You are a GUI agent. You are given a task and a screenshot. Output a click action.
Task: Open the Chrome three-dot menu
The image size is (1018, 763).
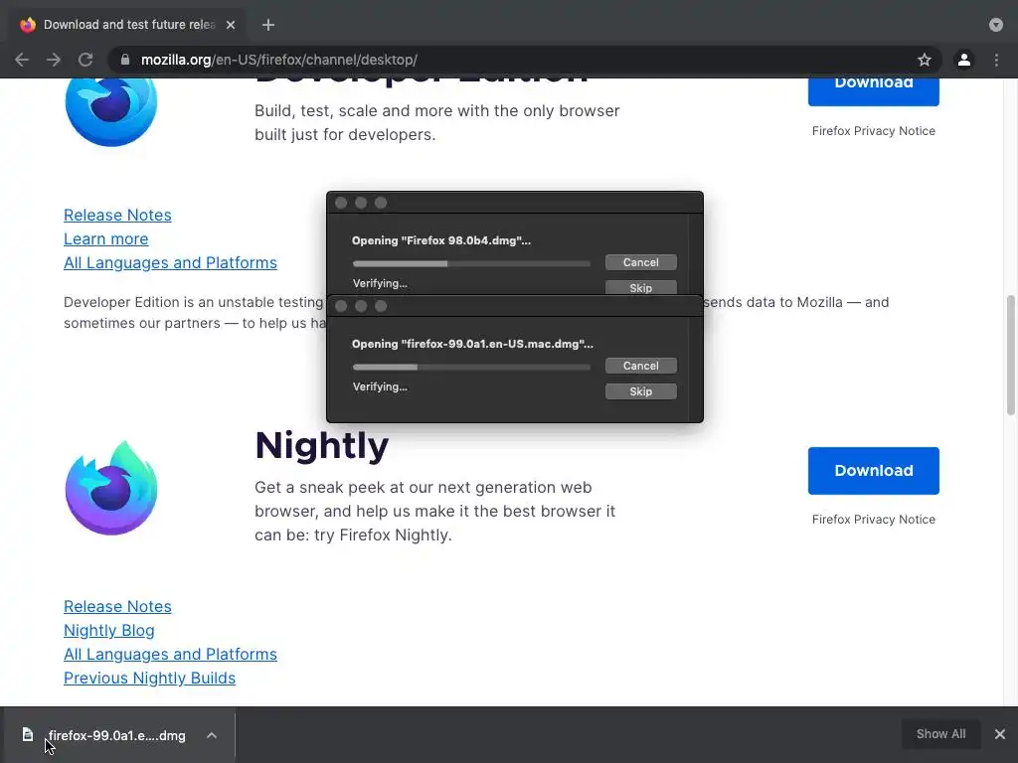996,60
